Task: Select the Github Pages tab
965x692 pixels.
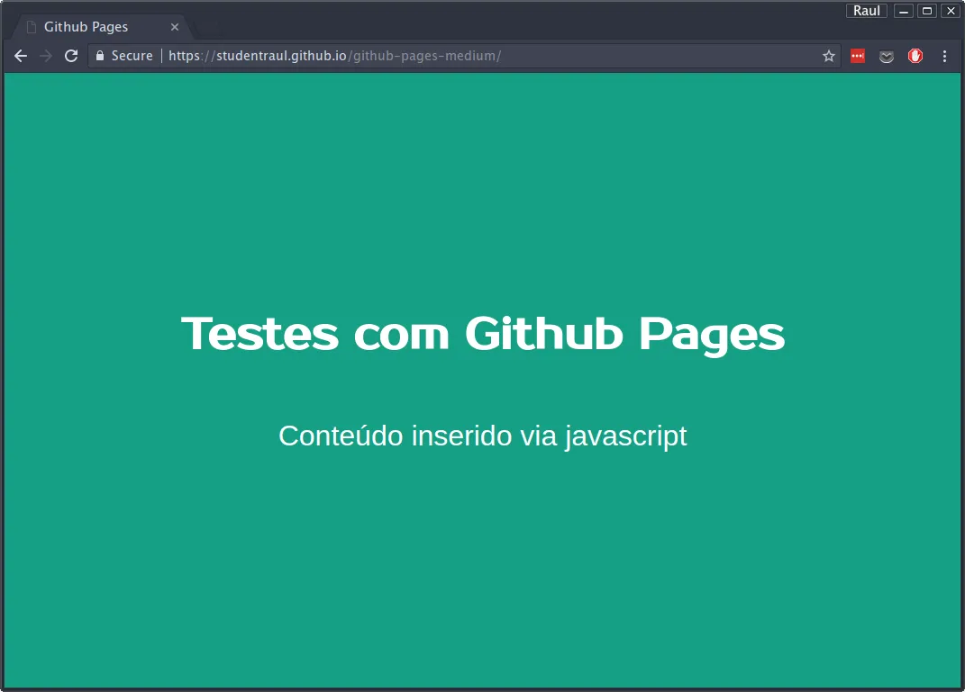Action: [x=104, y=27]
